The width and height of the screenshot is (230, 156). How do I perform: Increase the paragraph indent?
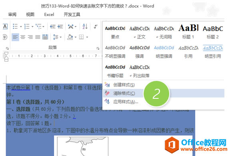click(60, 26)
